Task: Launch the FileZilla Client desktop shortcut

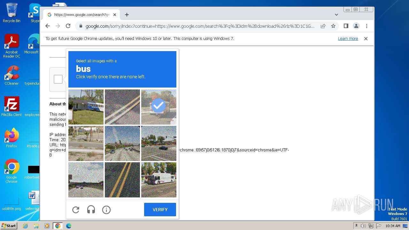Action: tap(12, 106)
